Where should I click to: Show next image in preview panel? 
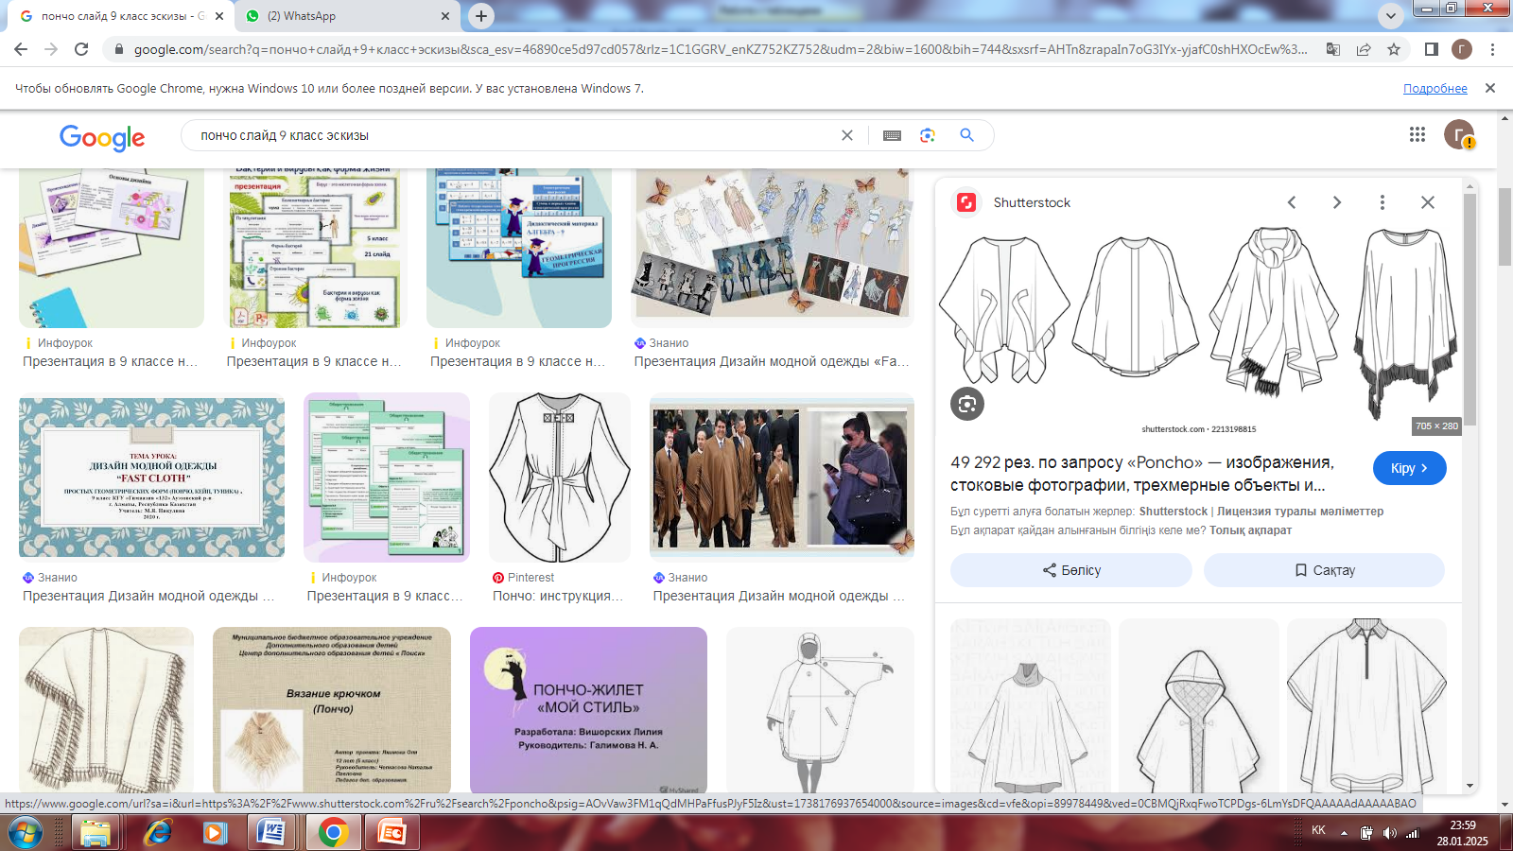(x=1336, y=202)
